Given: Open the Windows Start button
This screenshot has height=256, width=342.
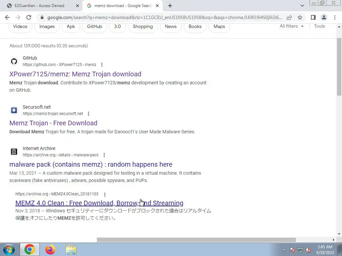Looking at the screenshot, I should (x=9, y=249).
